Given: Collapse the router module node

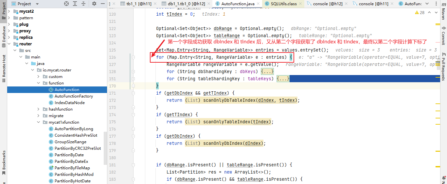Looking at the screenshot, I should (x=9, y=44).
